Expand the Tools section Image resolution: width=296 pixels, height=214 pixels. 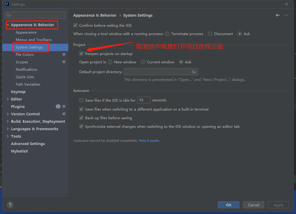click(8, 136)
